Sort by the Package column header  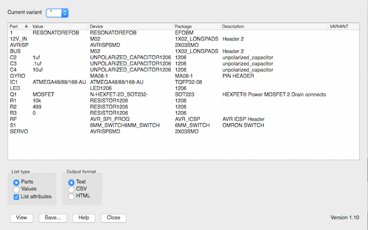coord(197,26)
